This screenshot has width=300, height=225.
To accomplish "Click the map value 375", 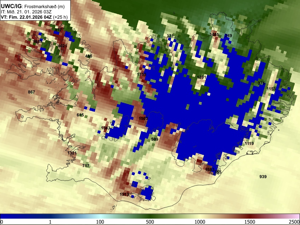I will (x=261, y=83).
